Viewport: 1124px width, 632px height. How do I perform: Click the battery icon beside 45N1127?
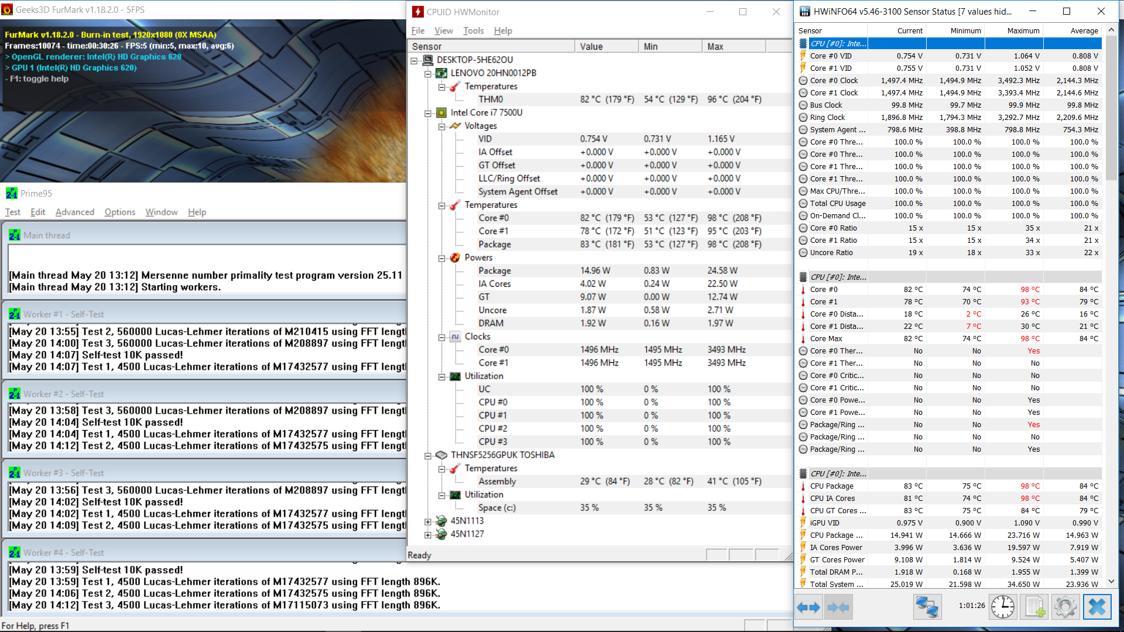442,534
